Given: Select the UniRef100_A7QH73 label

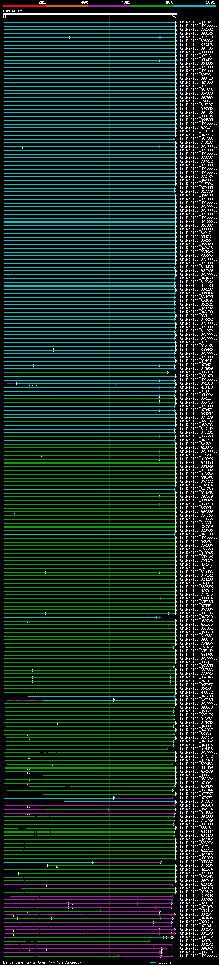Looking at the screenshot, I should coord(196,388).
